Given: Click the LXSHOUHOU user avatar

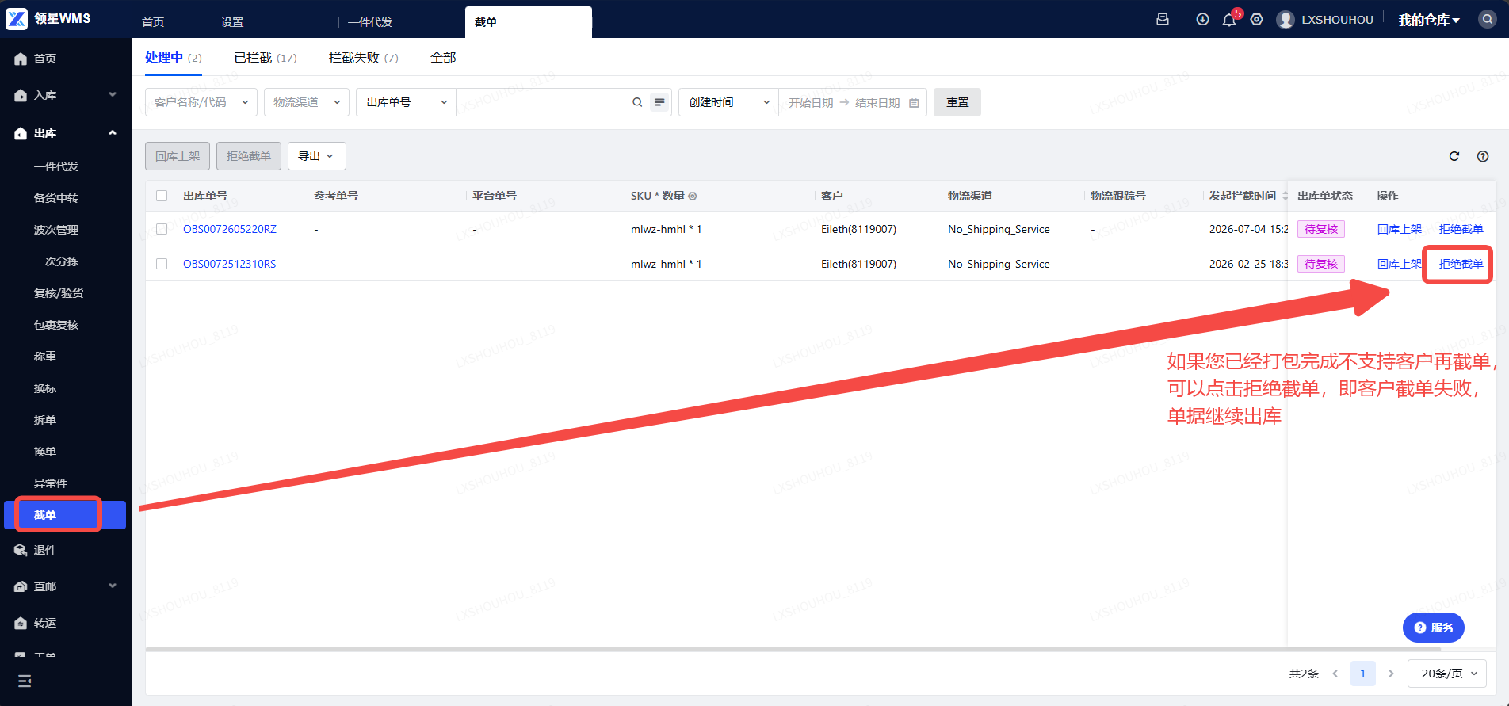Looking at the screenshot, I should click(x=1286, y=20).
